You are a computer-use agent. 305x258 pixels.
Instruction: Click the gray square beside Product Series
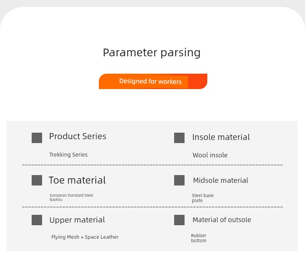tap(37, 138)
